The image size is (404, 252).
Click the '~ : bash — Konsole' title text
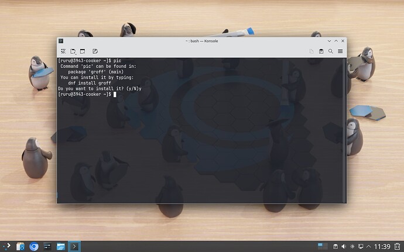202,41
